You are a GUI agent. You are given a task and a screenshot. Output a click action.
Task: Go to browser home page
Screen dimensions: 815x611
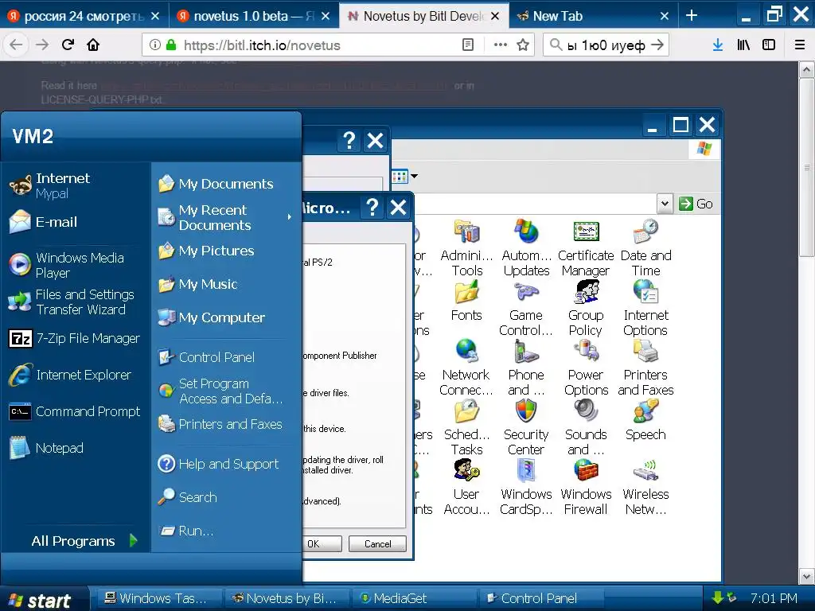click(x=94, y=45)
